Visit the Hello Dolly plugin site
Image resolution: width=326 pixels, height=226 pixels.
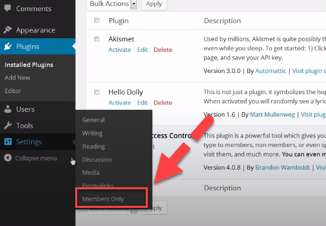click(313, 114)
